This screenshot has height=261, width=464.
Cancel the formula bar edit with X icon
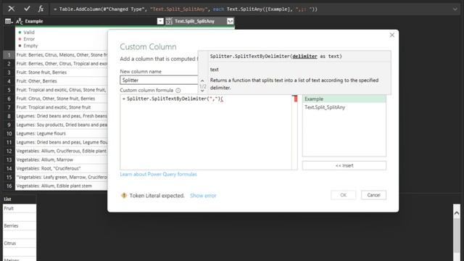coord(12,9)
